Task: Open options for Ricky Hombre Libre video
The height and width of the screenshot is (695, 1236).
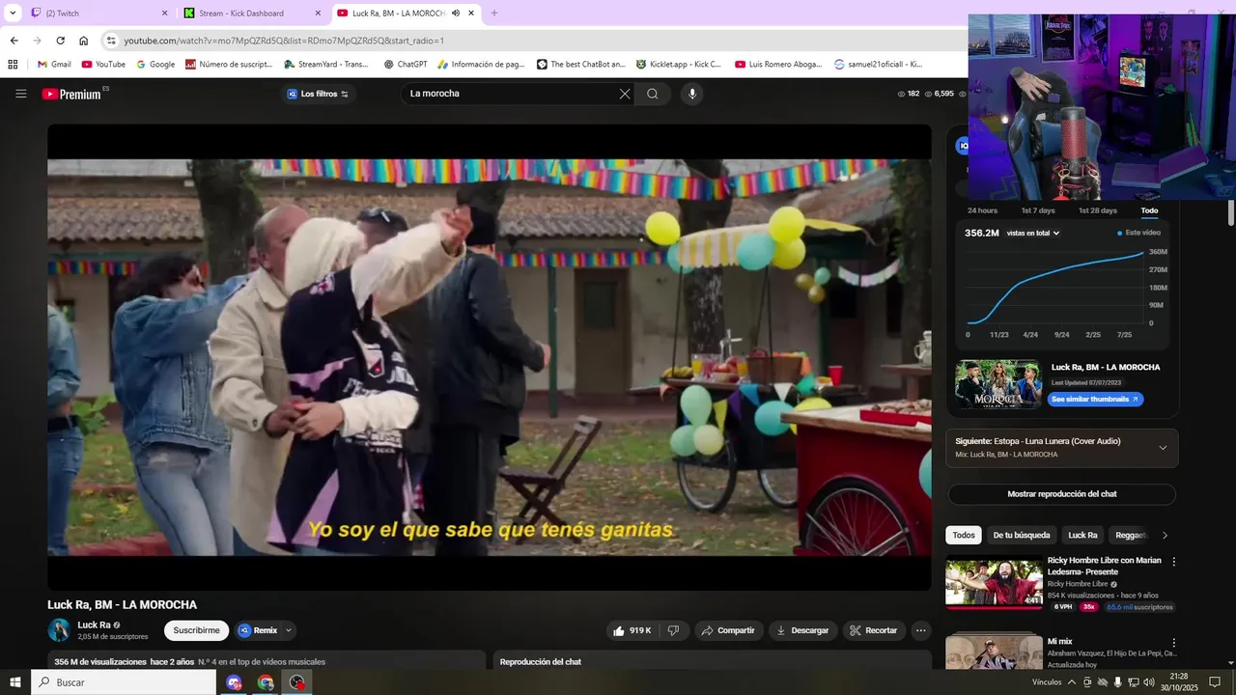Action: tap(1174, 561)
